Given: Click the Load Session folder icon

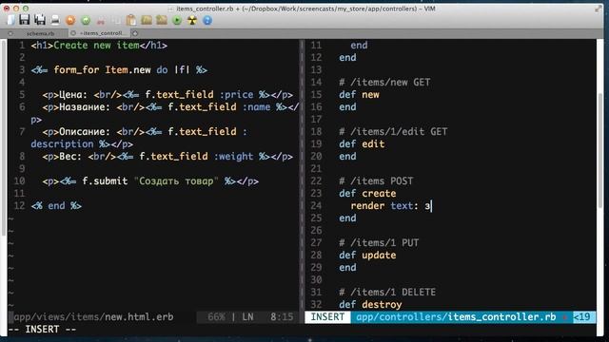Looking at the screenshot, I should (x=147, y=20).
